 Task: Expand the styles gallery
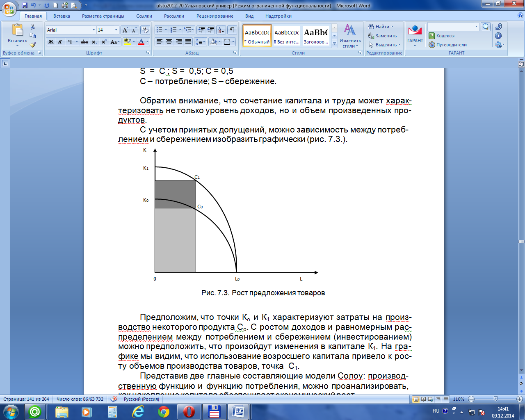334,43
